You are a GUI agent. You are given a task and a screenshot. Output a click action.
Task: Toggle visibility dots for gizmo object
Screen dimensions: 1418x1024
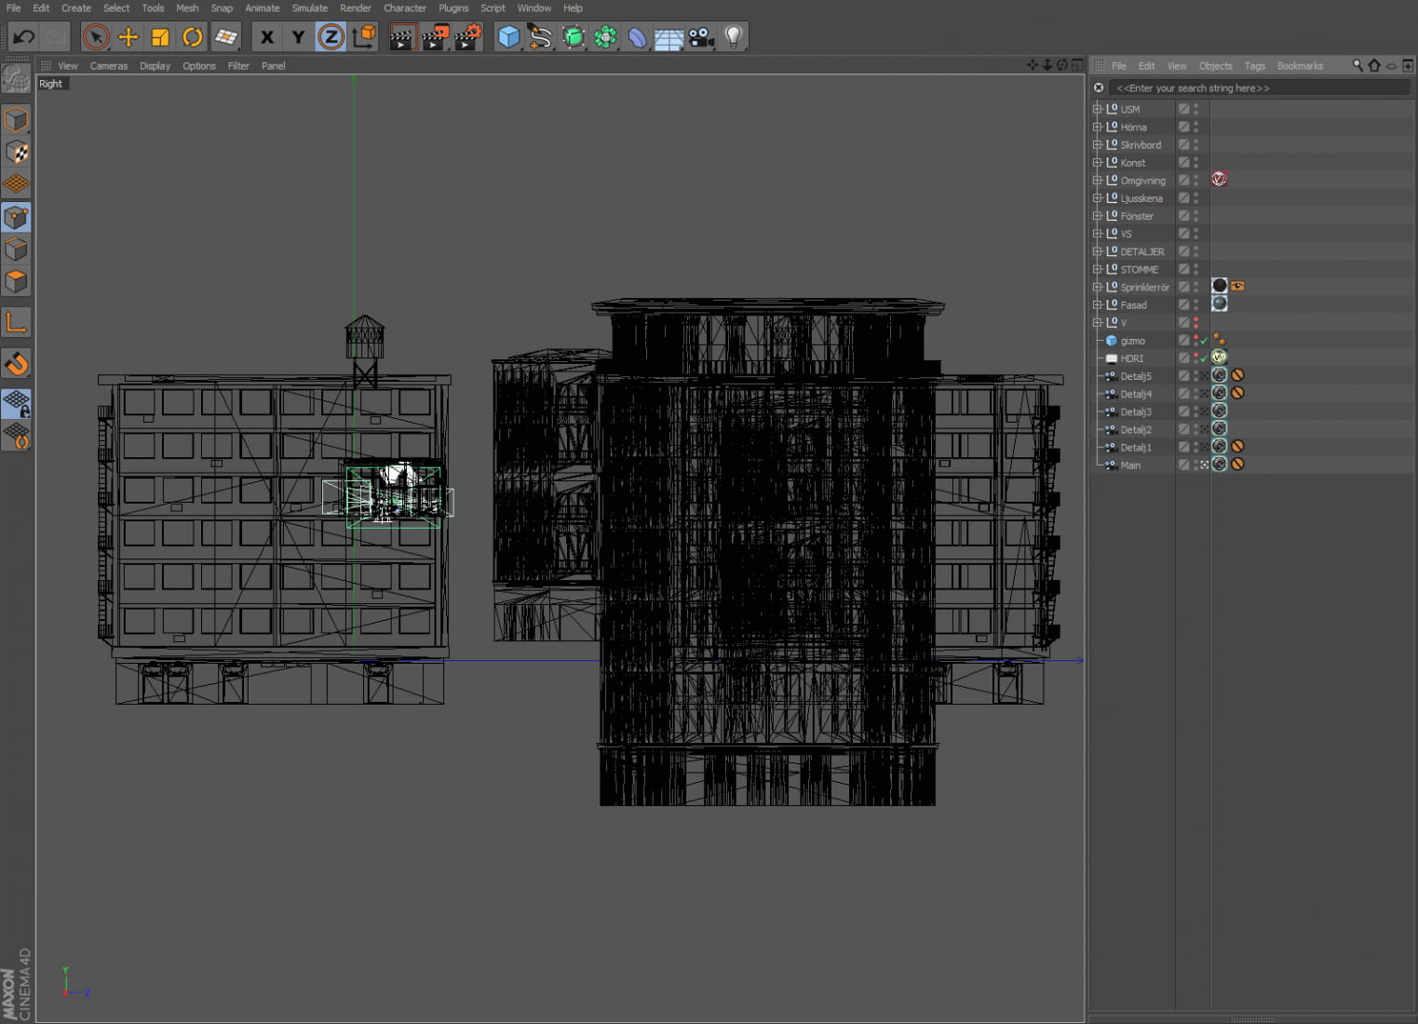click(1196, 341)
